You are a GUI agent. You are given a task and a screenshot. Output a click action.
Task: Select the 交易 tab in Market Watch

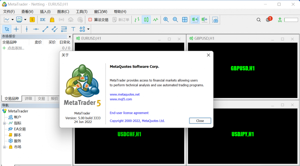41,99
